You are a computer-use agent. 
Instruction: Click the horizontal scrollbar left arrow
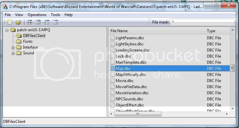point(111,114)
